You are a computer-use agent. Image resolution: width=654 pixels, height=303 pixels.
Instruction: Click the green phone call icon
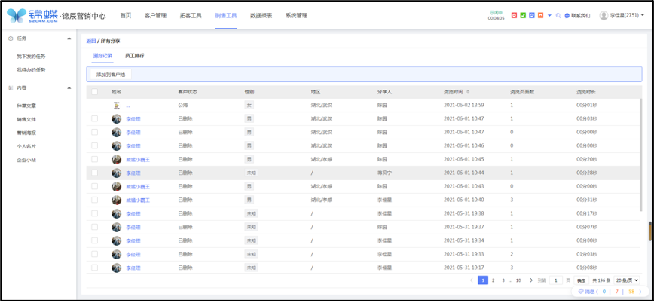click(x=523, y=15)
